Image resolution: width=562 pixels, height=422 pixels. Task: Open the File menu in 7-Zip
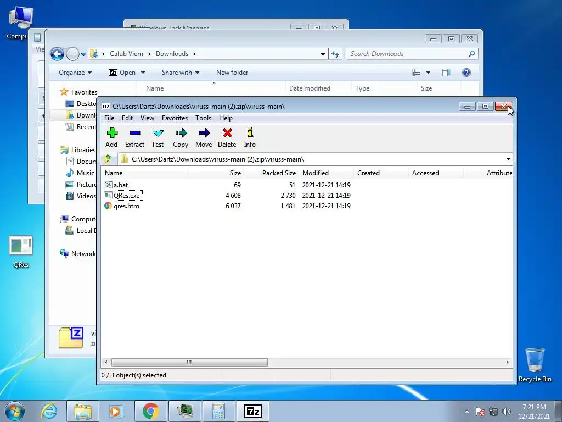(109, 118)
